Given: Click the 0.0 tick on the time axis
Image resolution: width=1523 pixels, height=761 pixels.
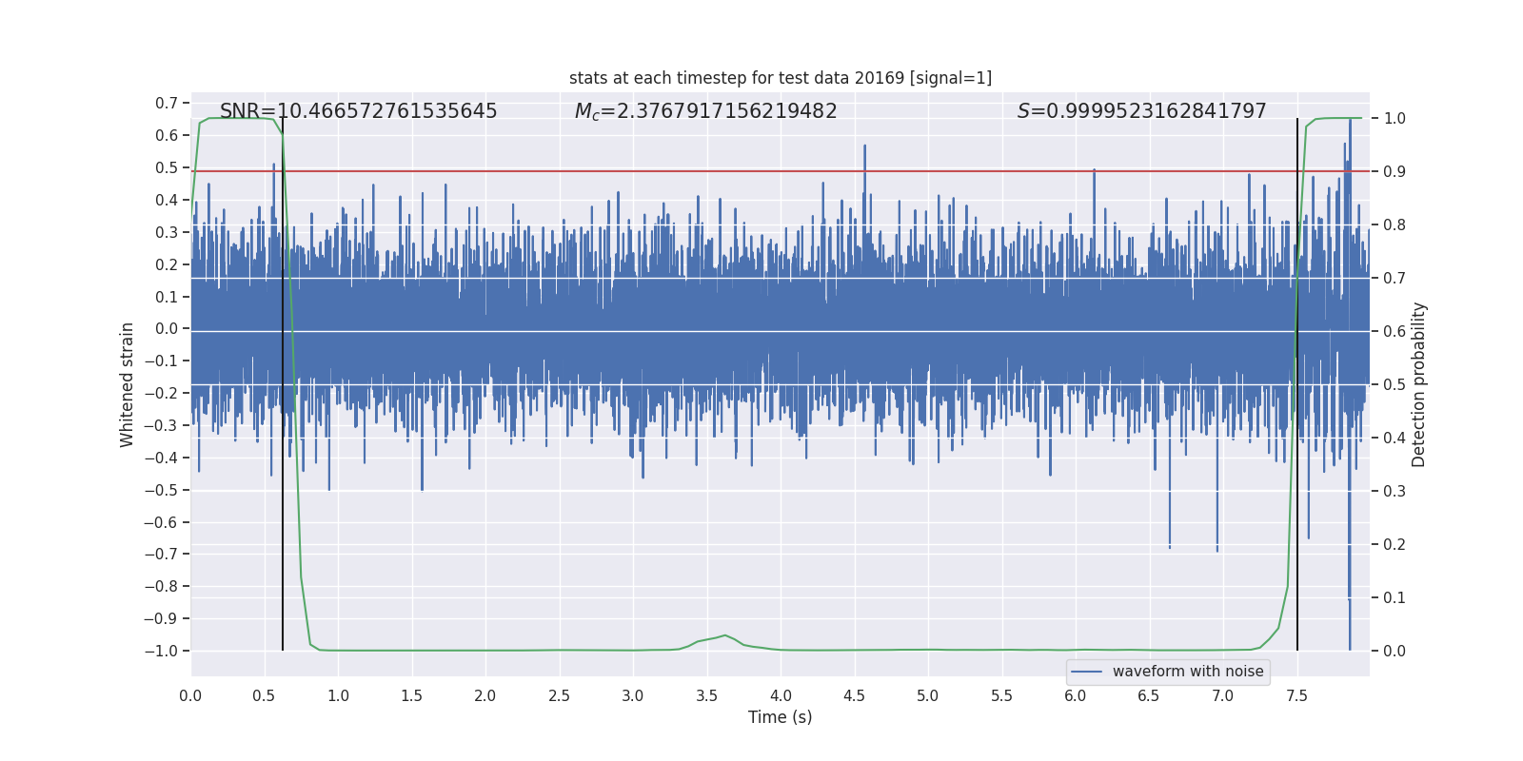Looking at the screenshot, I should (190, 695).
